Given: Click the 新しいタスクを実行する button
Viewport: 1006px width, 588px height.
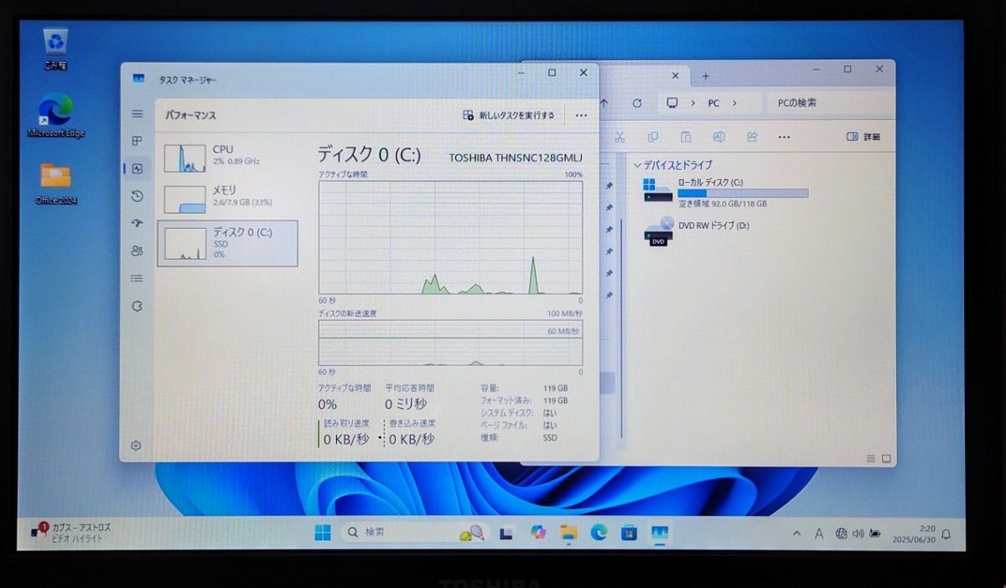Looking at the screenshot, I should click(x=510, y=115).
